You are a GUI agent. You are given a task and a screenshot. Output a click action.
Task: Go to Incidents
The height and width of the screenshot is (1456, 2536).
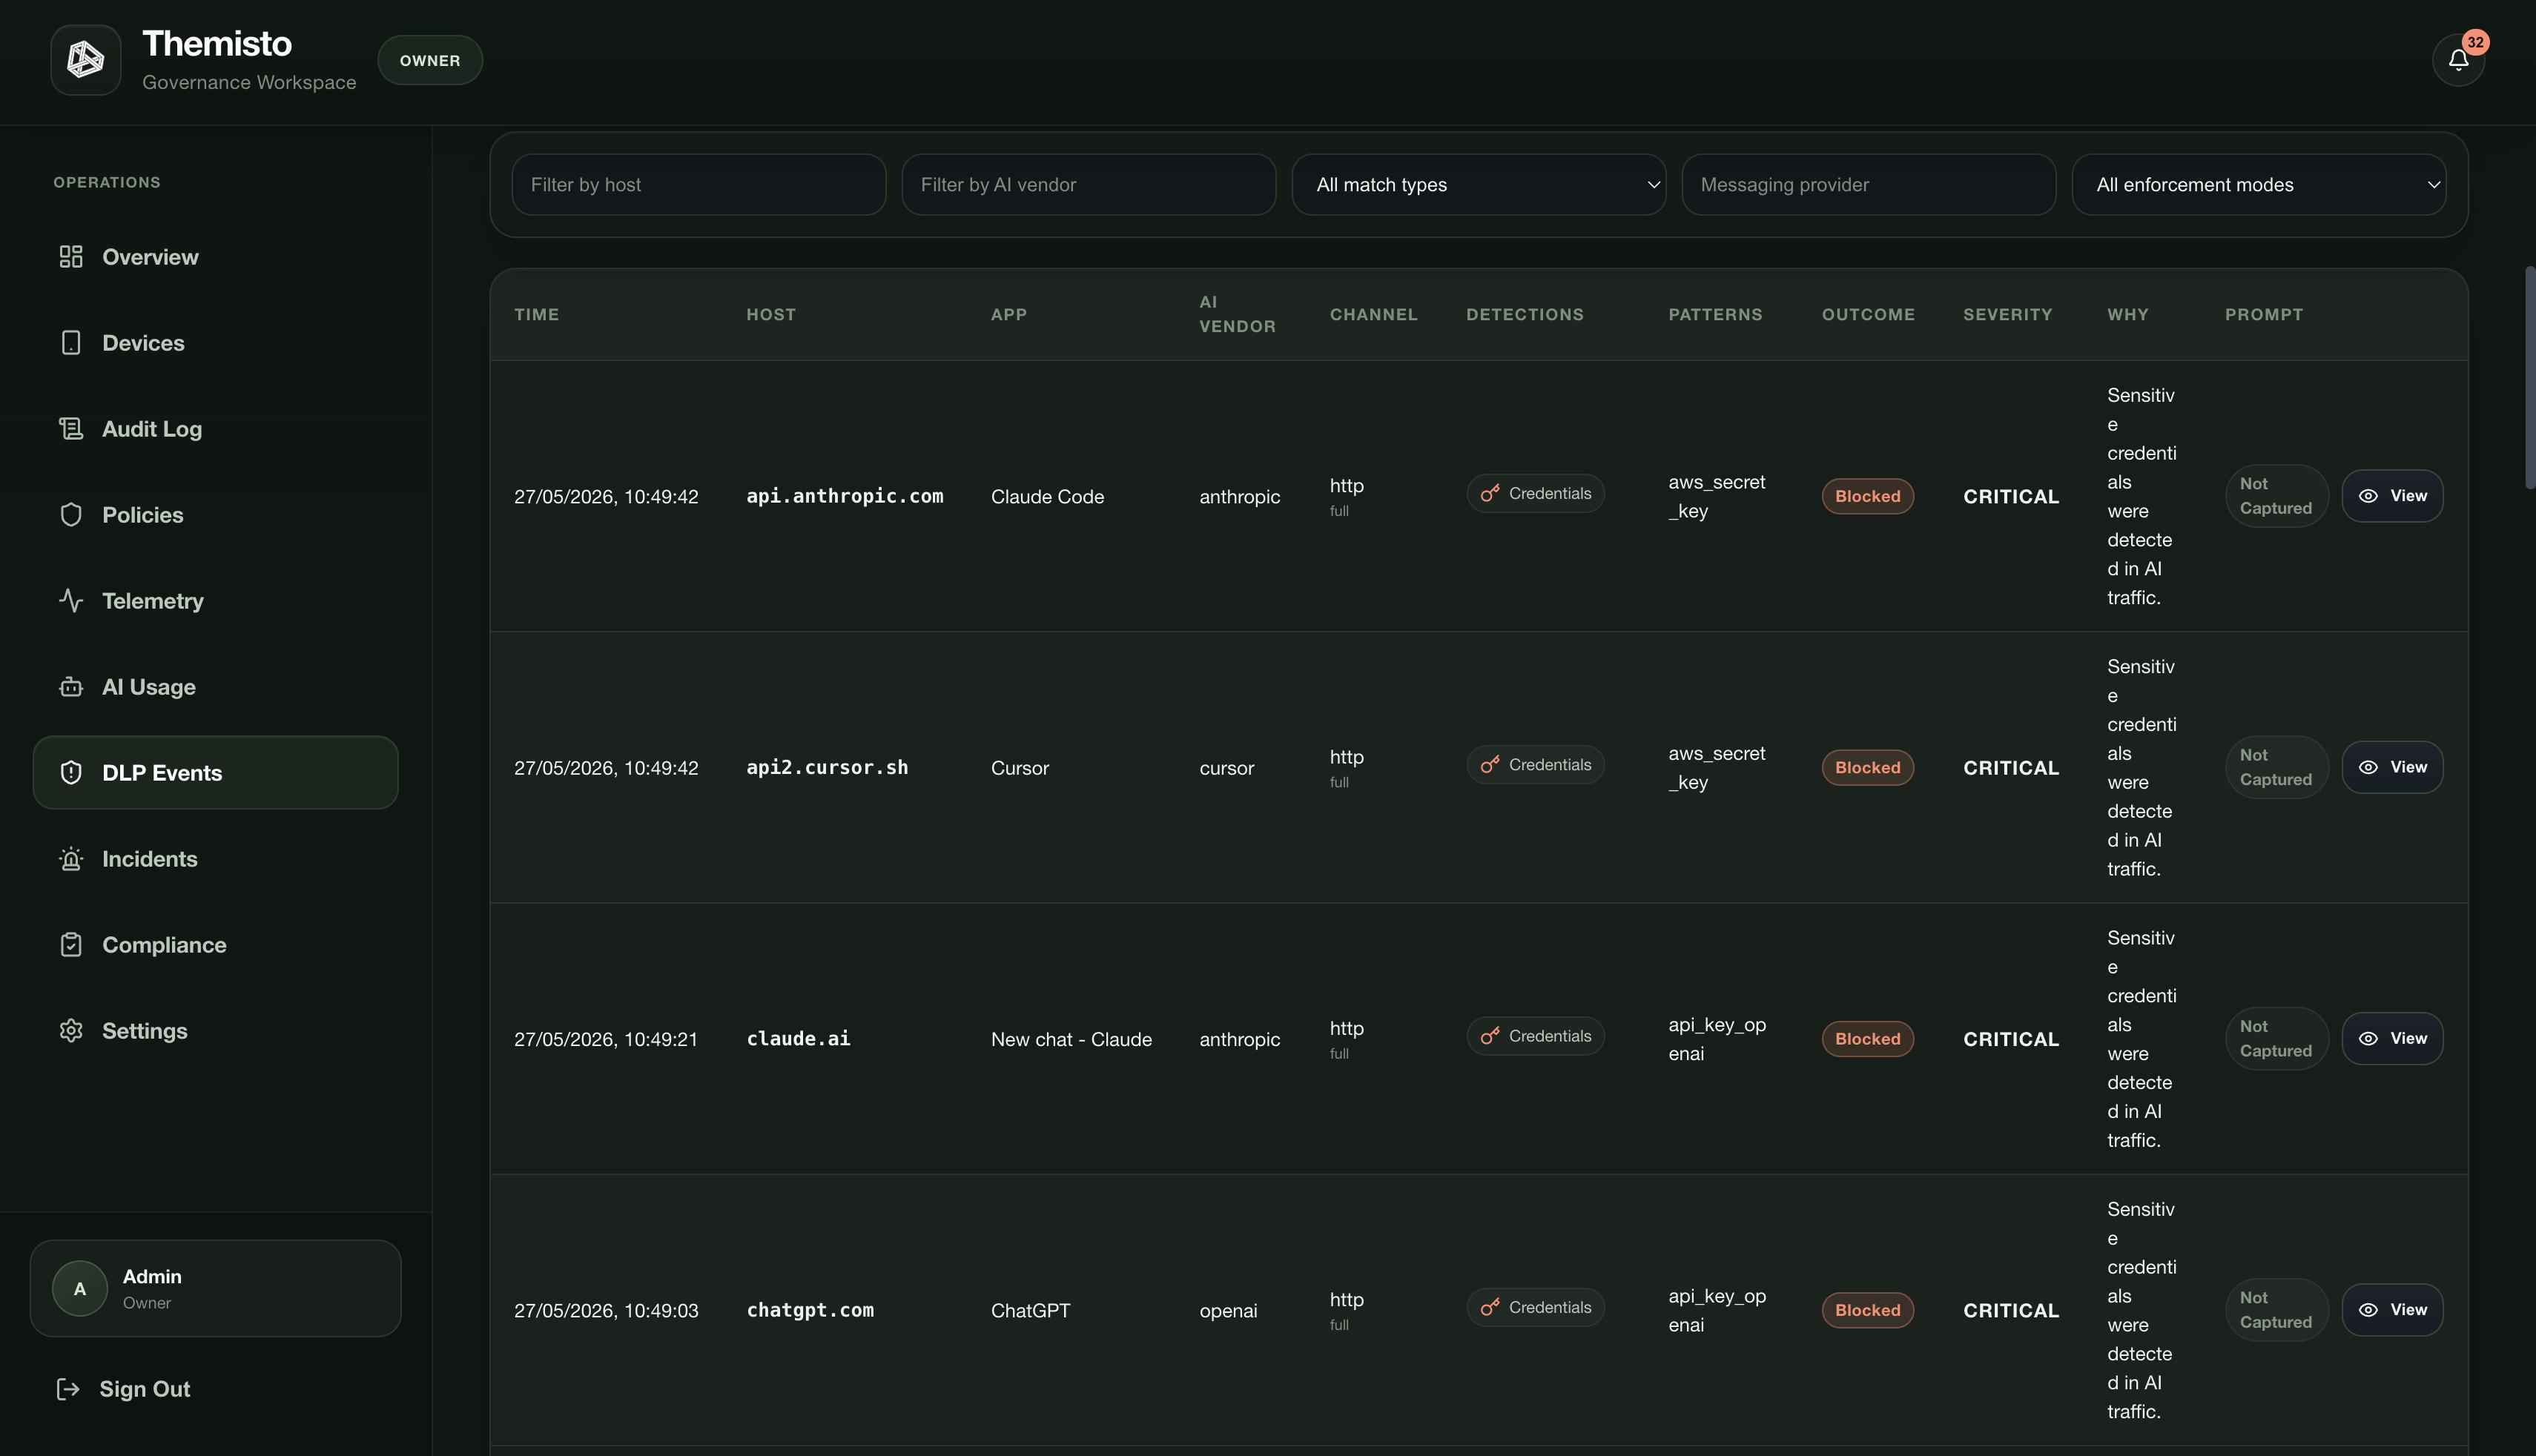click(216, 859)
